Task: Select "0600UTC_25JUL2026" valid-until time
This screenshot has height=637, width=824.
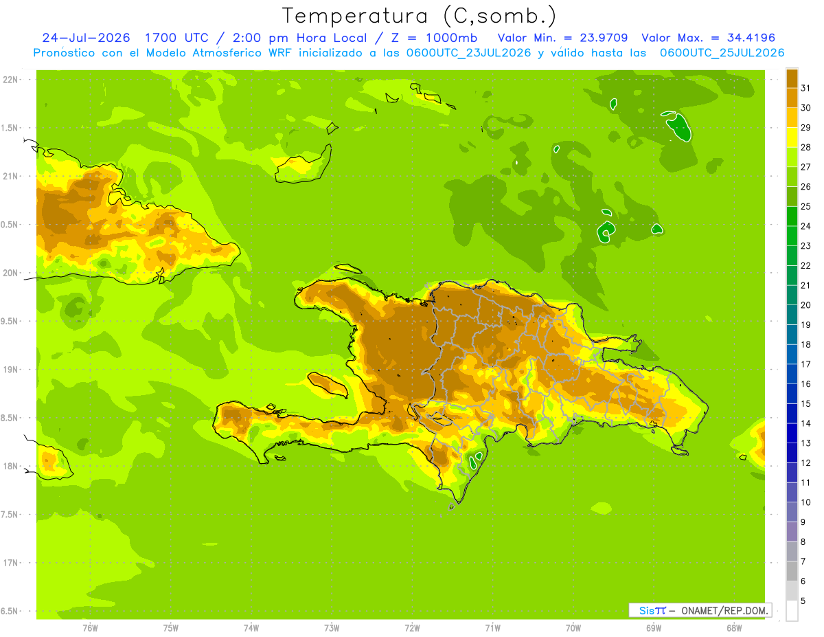Action: [x=722, y=53]
